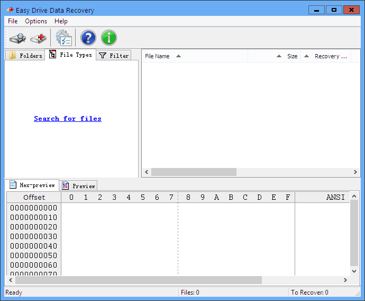Click the Search for files link

[x=68, y=119]
